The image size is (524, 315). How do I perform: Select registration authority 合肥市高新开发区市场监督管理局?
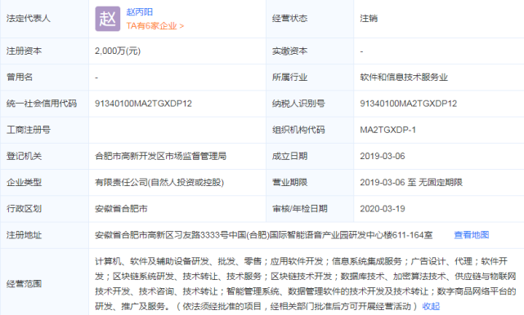pos(160,156)
